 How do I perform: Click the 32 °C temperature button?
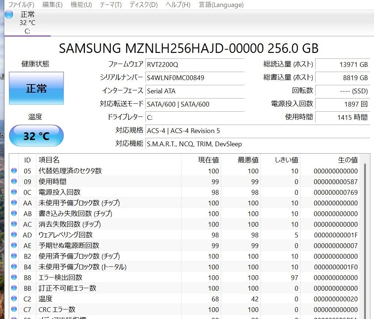click(36, 136)
